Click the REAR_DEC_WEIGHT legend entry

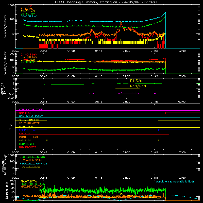point(31,167)
